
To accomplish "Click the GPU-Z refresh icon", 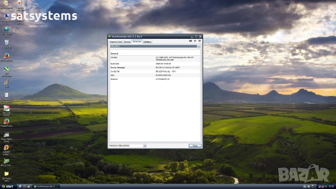I will [x=195, y=41].
